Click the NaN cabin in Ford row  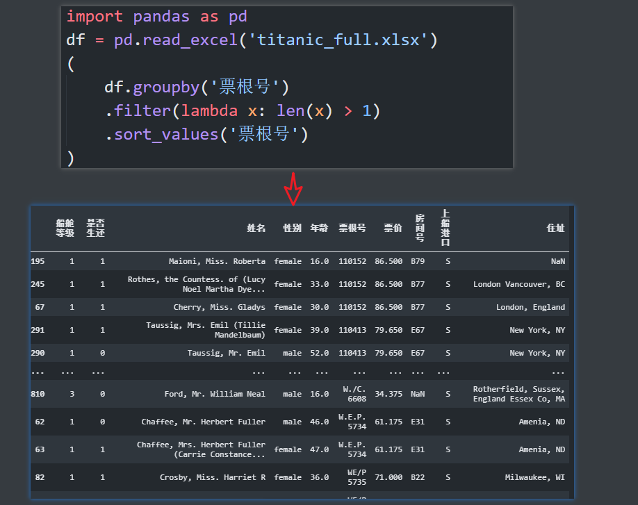point(418,395)
